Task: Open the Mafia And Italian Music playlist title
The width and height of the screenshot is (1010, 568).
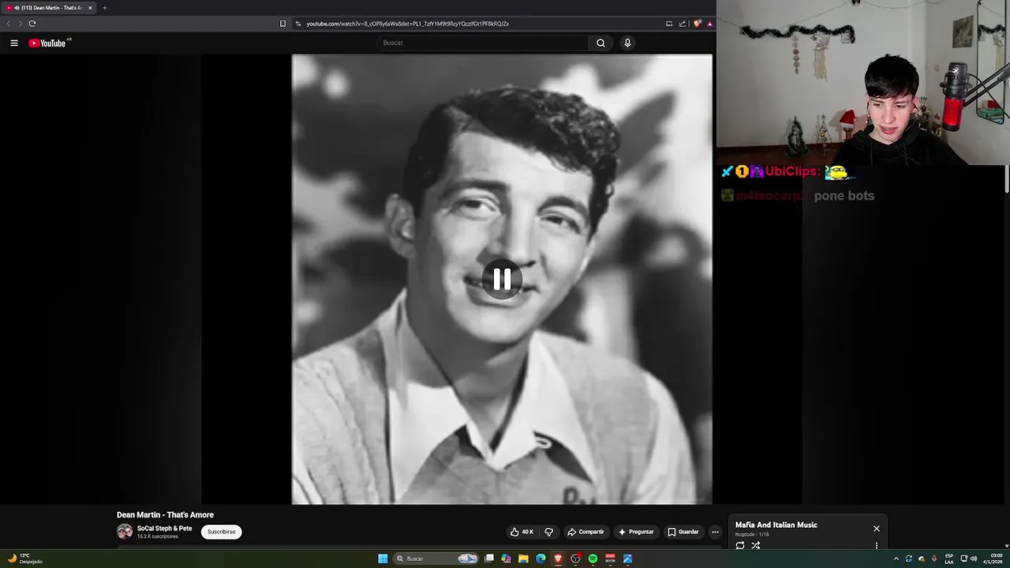Action: pyautogui.click(x=776, y=525)
